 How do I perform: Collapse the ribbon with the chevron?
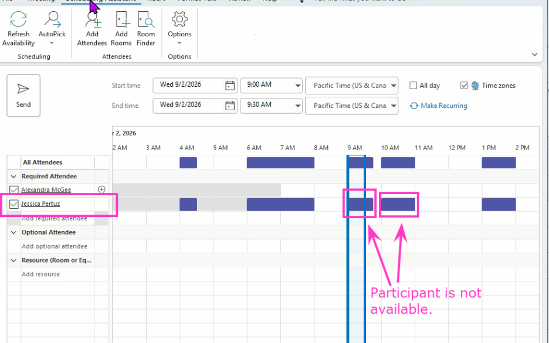[534, 55]
